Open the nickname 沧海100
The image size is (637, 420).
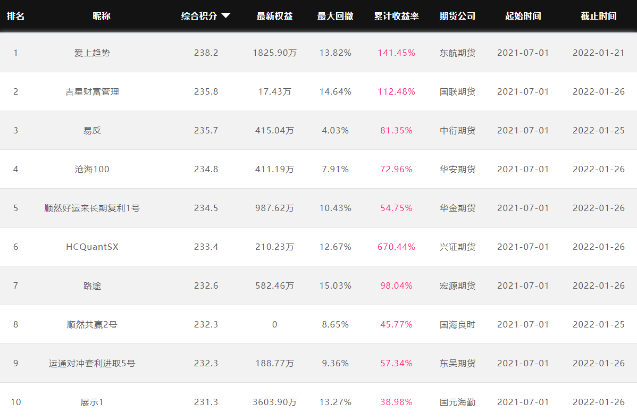(92, 170)
